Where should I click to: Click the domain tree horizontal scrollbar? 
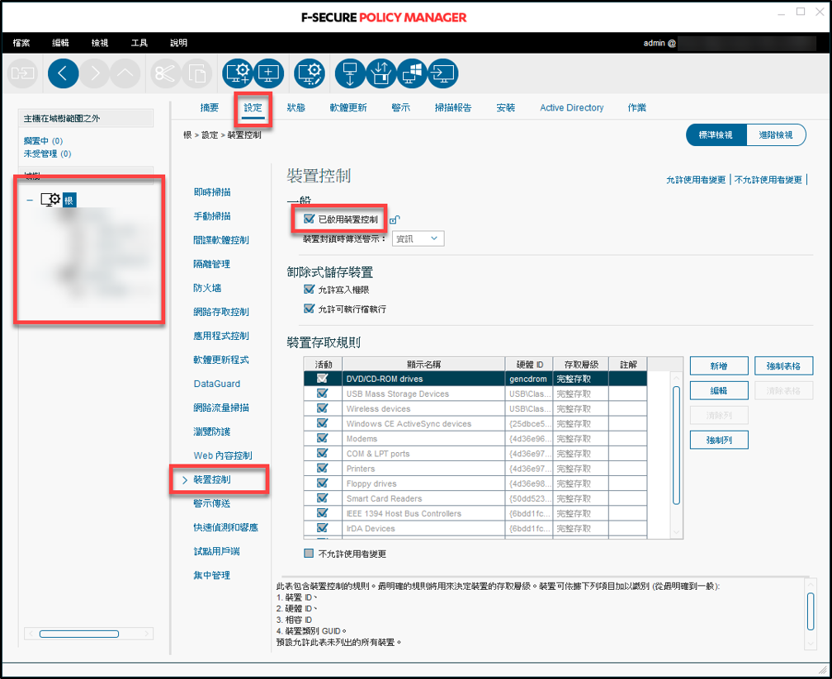79,634
